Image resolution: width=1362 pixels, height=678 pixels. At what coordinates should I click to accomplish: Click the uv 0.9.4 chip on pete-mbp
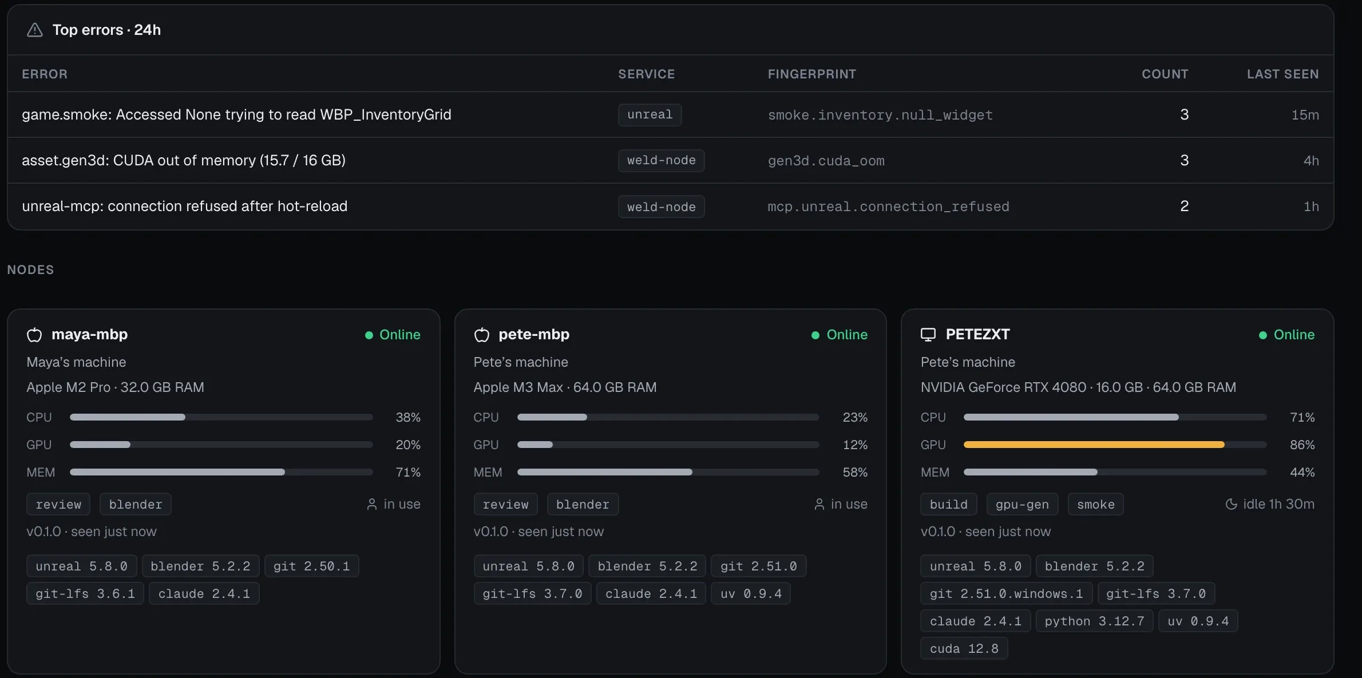tap(751, 593)
